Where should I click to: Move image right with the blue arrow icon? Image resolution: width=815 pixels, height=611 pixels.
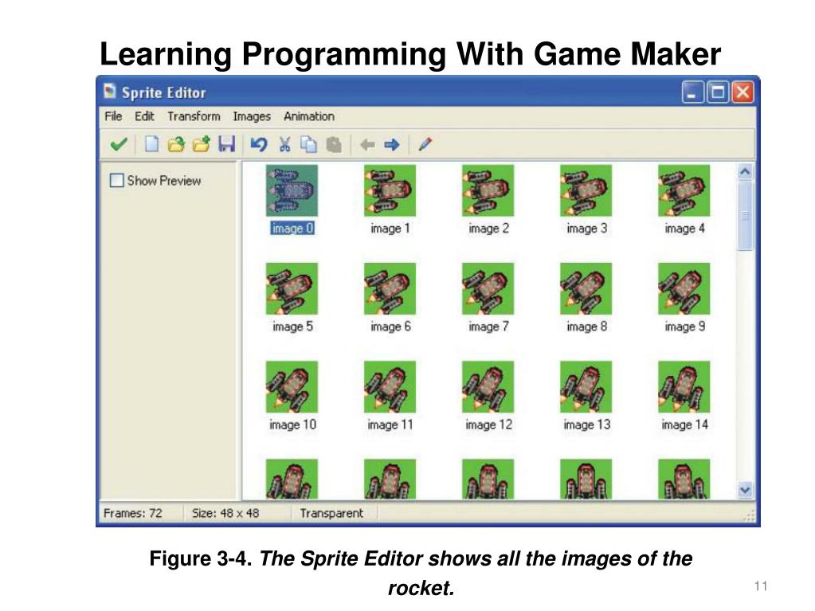coord(392,144)
